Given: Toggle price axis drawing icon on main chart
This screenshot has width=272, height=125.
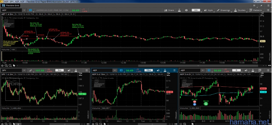Looking at the screenshot, I should click(262, 14).
